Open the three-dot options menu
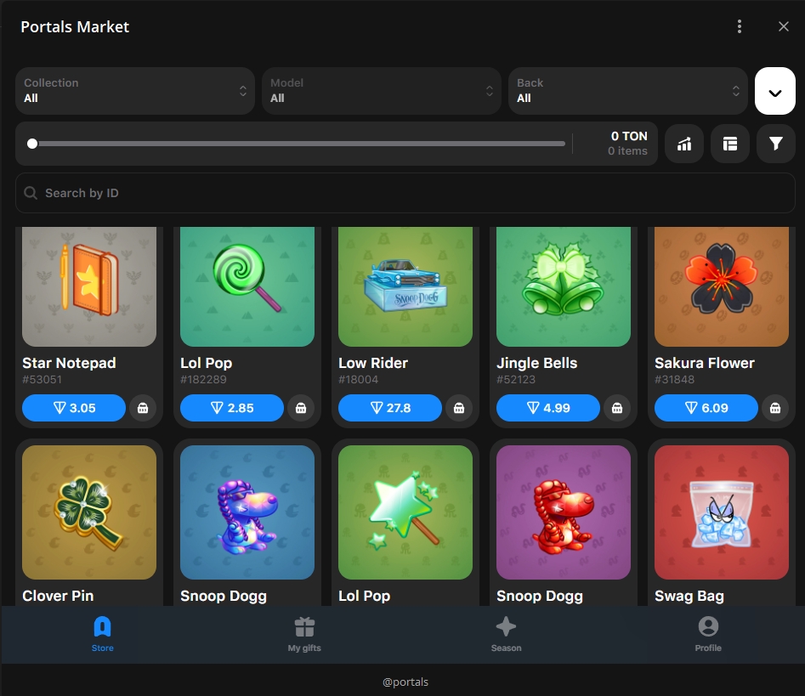 tap(740, 26)
